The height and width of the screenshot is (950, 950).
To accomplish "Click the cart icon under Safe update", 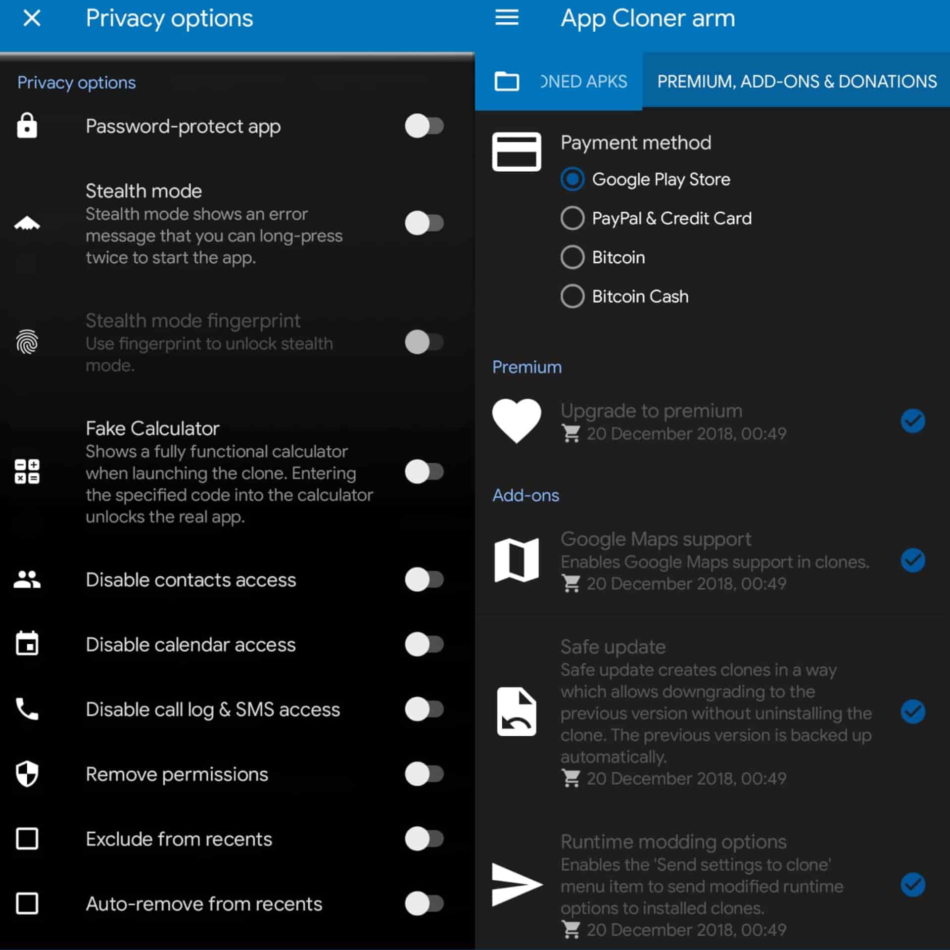I will tap(571, 779).
